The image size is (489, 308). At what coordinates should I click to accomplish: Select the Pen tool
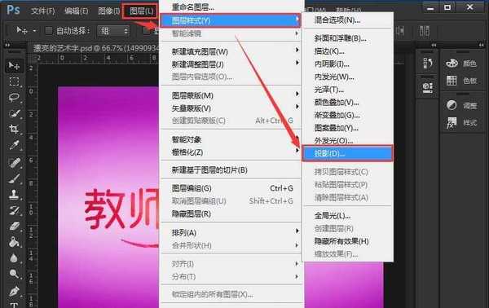point(14,291)
